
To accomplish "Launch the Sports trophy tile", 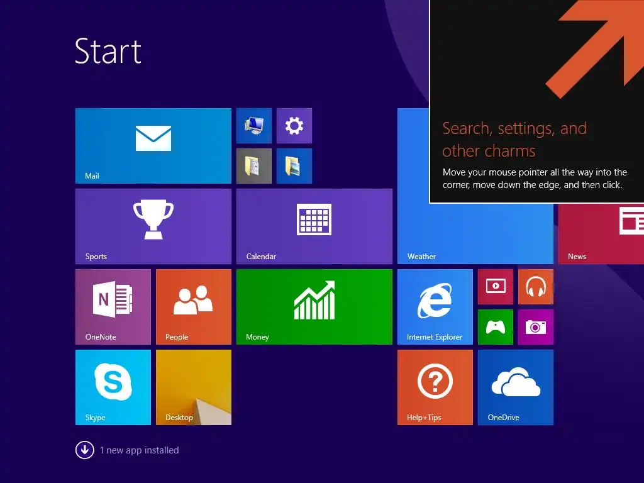I will coord(153,226).
